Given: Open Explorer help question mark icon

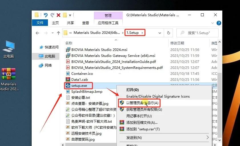Looking at the screenshot, I should click(x=219, y=23).
